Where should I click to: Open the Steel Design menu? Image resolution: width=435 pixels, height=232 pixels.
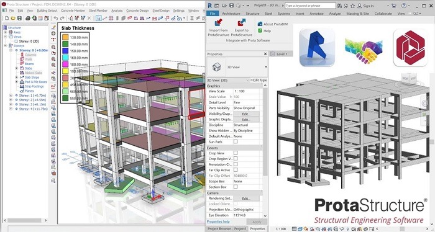[161, 11]
